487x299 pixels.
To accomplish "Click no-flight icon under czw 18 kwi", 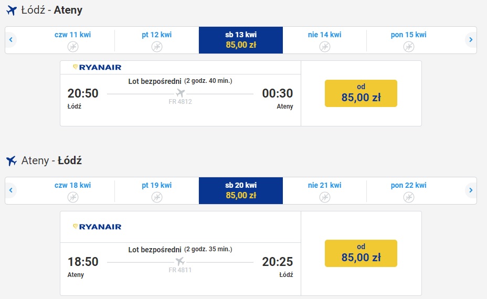I will pos(73,197).
